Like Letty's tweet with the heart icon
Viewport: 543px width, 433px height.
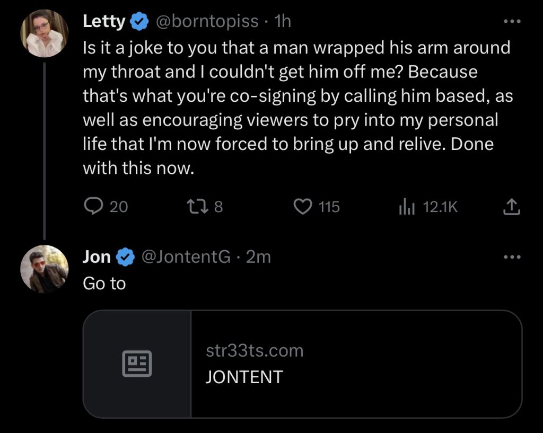point(303,206)
